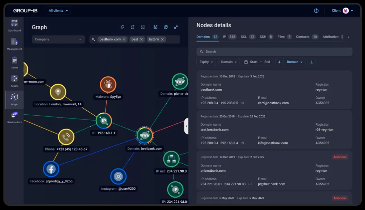The image size is (365, 210).
Task: Open the Service desk section
Action: (15, 117)
